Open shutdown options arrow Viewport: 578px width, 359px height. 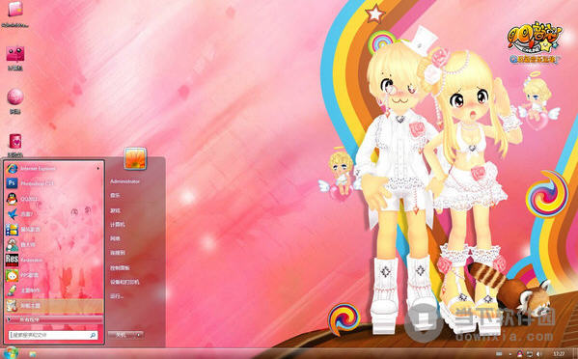coord(139,335)
